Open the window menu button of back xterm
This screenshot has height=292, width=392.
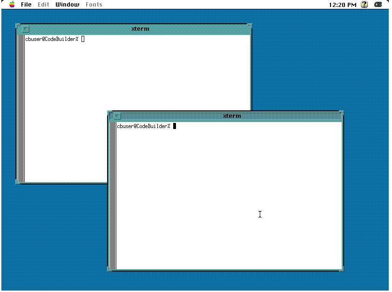point(25,29)
